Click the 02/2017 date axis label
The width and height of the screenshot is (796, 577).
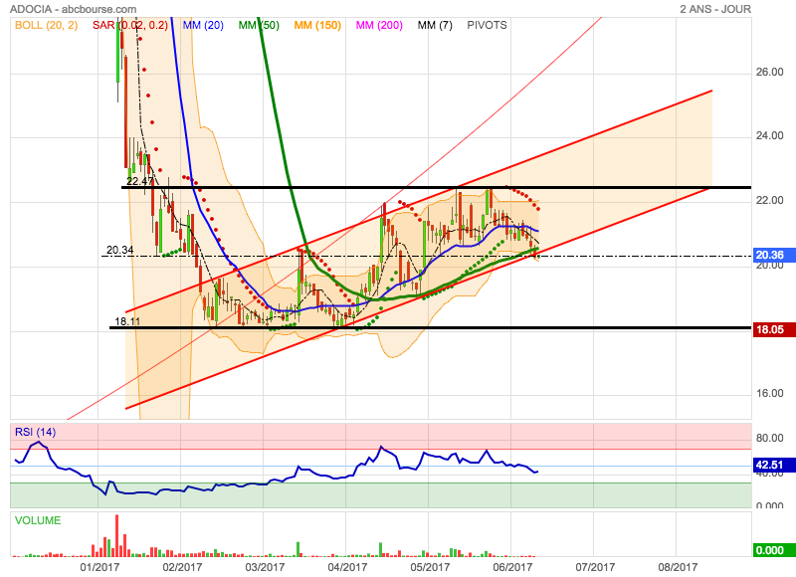(182, 567)
